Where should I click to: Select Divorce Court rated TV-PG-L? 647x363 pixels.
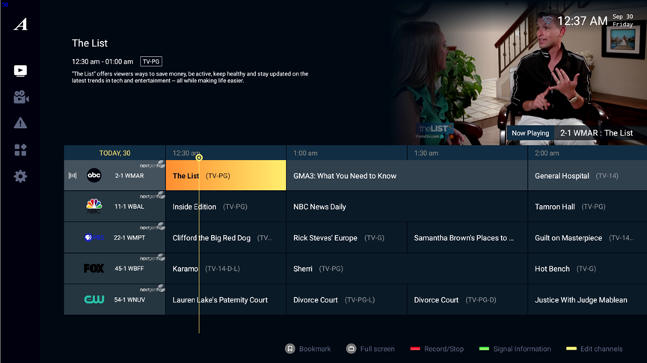[346, 299]
